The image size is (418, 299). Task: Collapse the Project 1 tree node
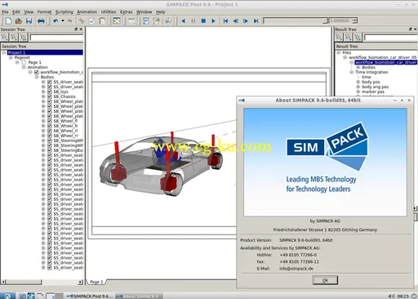click(x=4, y=52)
